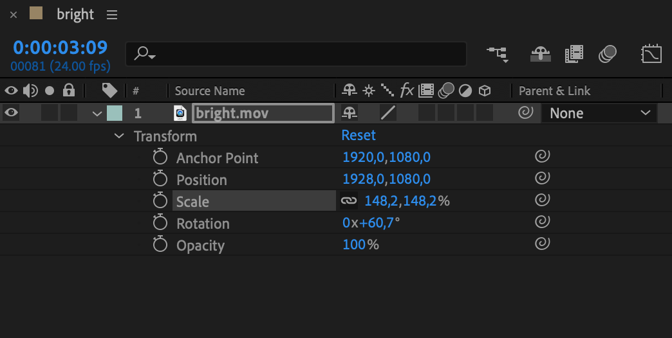
Task: Click the Rotation property pick whip
Action: click(x=542, y=224)
